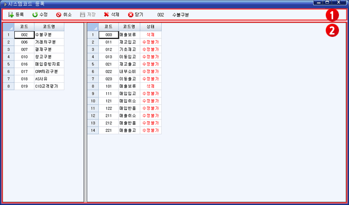Click the 코드 column header above cell 003

pyautogui.click(x=108, y=27)
